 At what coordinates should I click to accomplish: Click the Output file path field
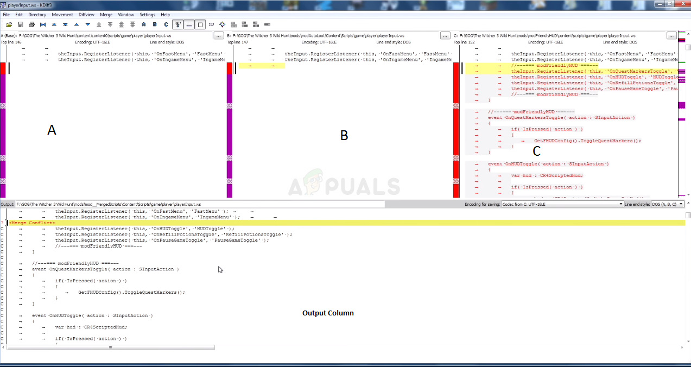[x=200, y=204]
